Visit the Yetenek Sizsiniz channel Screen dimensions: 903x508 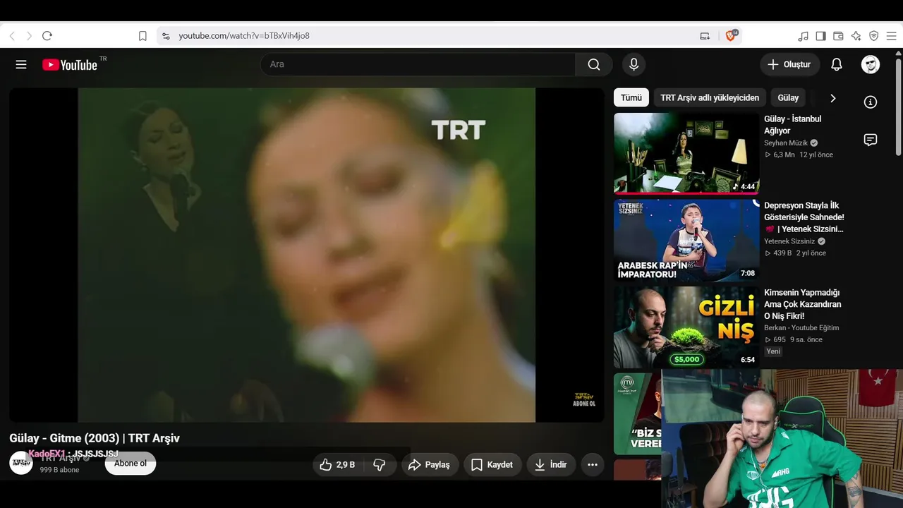(x=789, y=241)
